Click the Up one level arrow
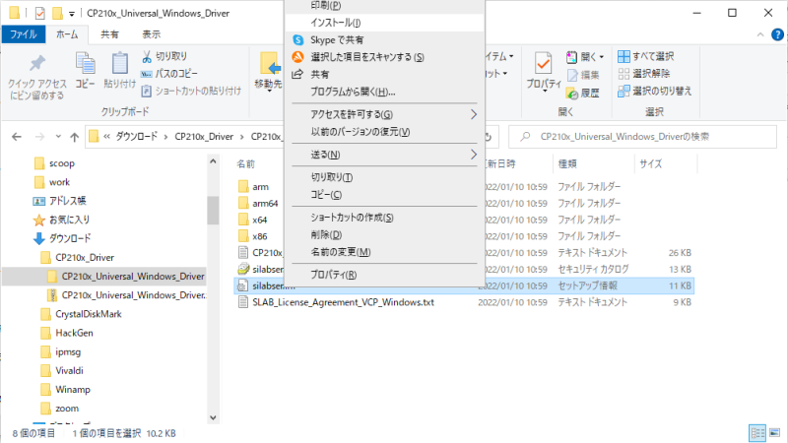788x443 pixels. 75,137
